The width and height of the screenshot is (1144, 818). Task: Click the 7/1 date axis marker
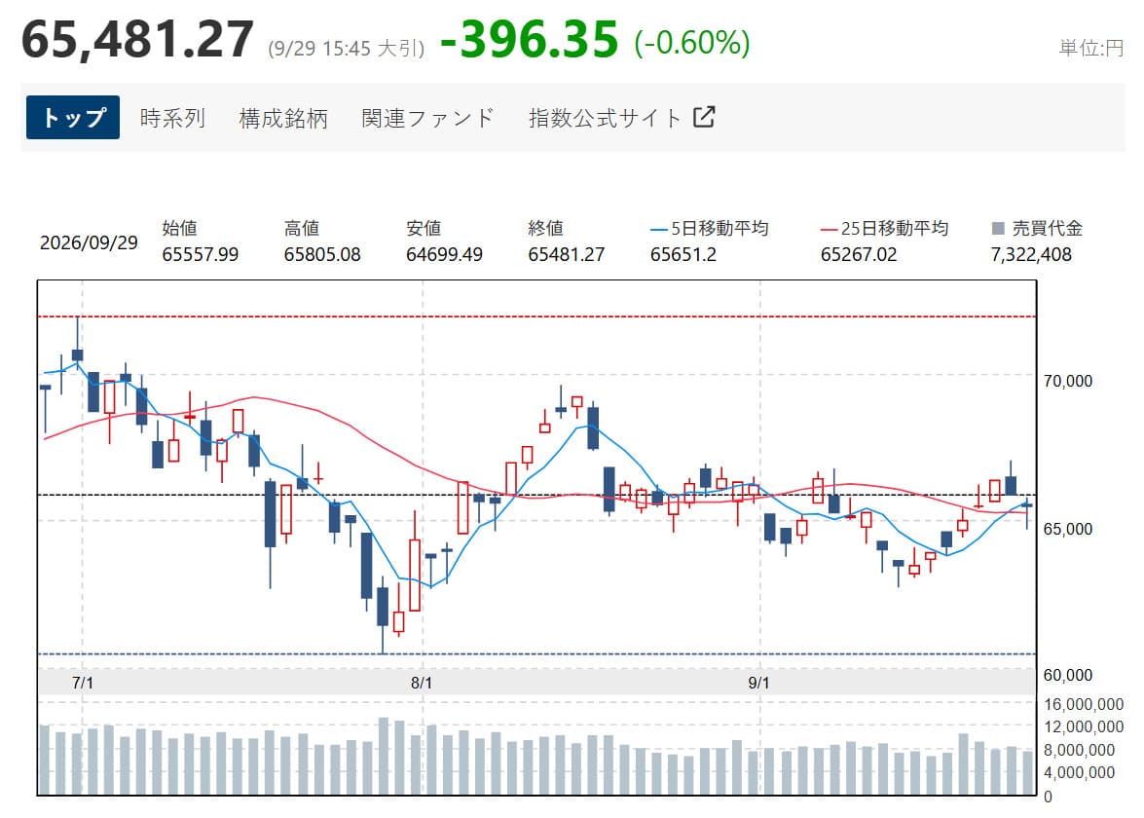click(x=83, y=683)
